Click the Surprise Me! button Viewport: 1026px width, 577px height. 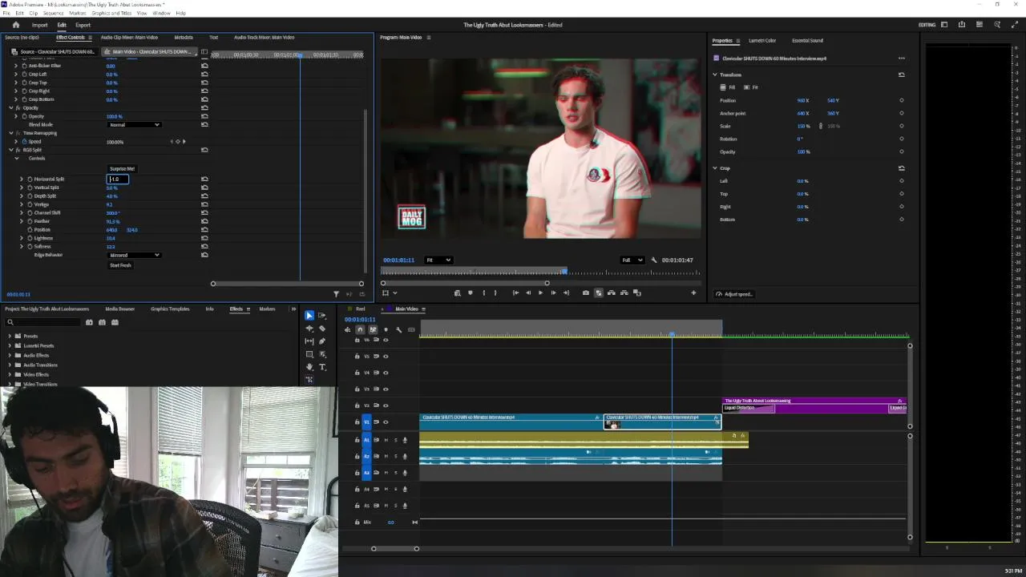tap(123, 169)
